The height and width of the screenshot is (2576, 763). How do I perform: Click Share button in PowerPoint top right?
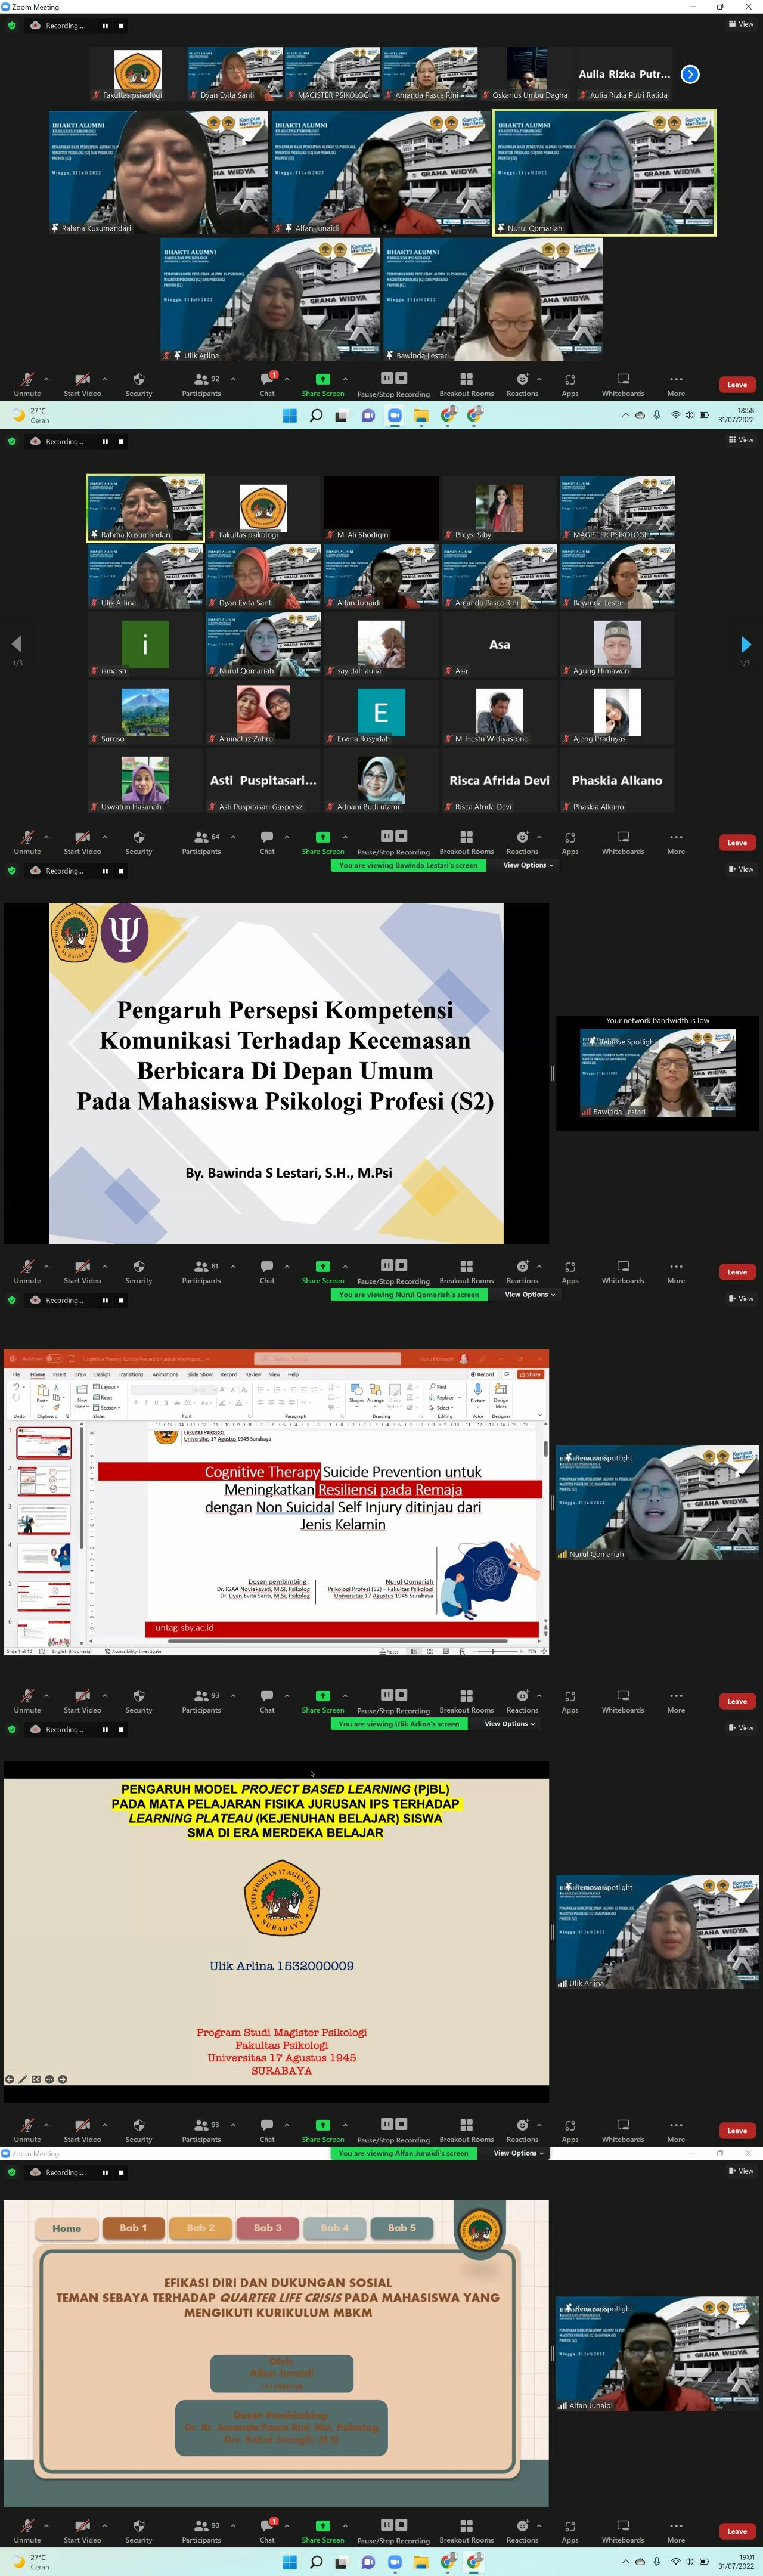tap(531, 1374)
